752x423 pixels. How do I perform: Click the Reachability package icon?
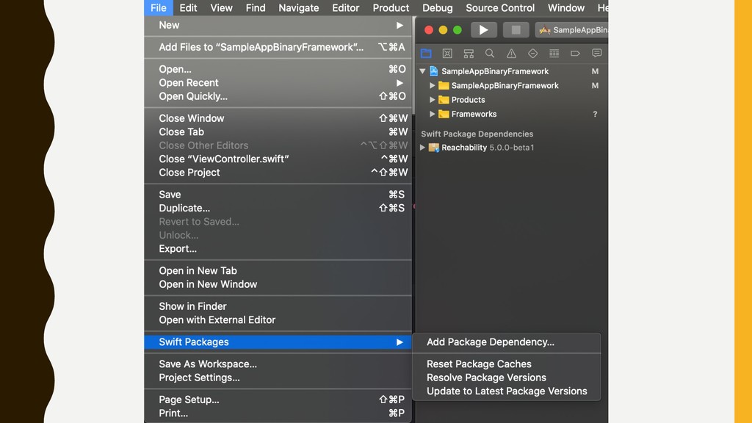click(433, 147)
